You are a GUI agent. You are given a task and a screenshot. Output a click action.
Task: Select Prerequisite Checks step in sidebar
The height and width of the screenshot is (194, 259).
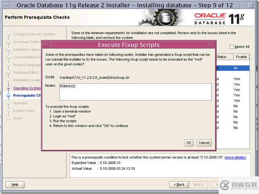click(27, 96)
